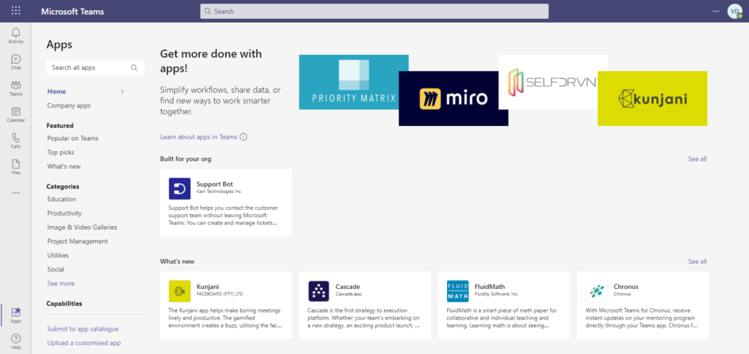Open What's new in the sidebar
Viewport: 749px width, 354px height.
click(64, 166)
